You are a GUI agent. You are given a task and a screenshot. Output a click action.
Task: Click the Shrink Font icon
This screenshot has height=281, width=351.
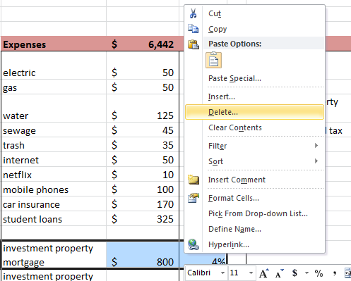pyautogui.click(x=278, y=273)
